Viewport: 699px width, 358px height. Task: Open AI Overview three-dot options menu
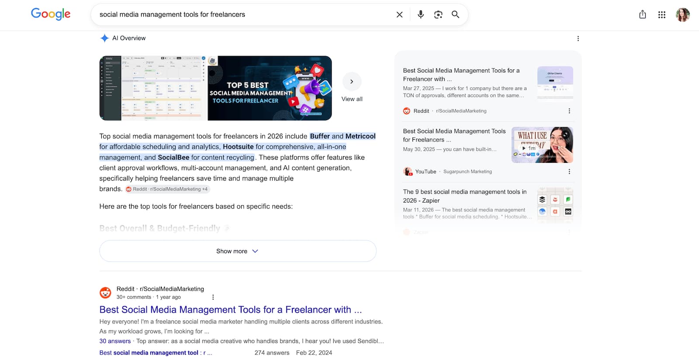[578, 38]
